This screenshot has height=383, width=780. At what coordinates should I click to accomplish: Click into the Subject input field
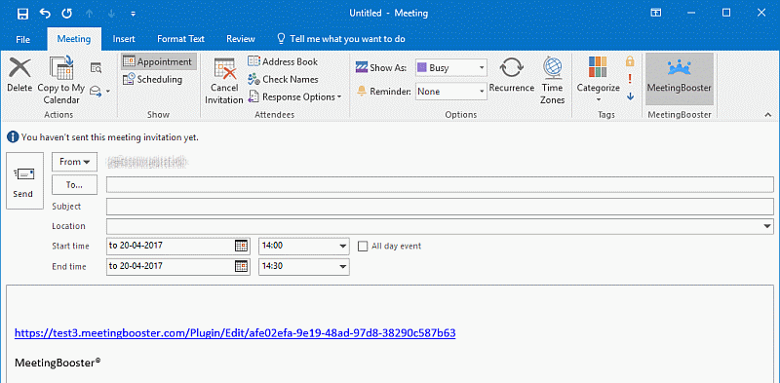coord(440,207)
